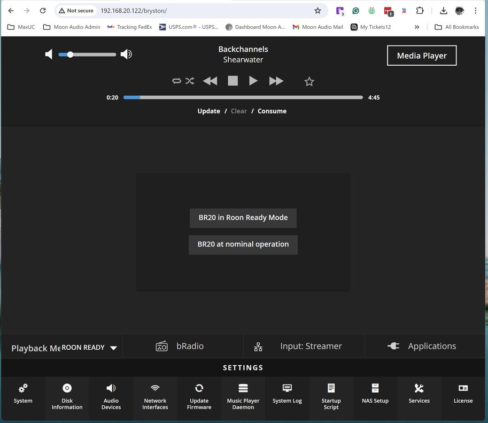
Task: Select Input: Streamer
Action: pyautogui.click(x=304, y=346)
